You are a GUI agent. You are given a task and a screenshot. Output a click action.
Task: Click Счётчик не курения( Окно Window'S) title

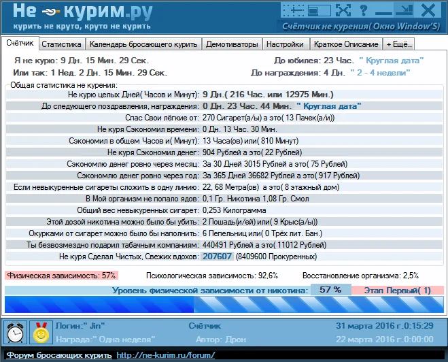pyautogui.click(x=361, y=27)
